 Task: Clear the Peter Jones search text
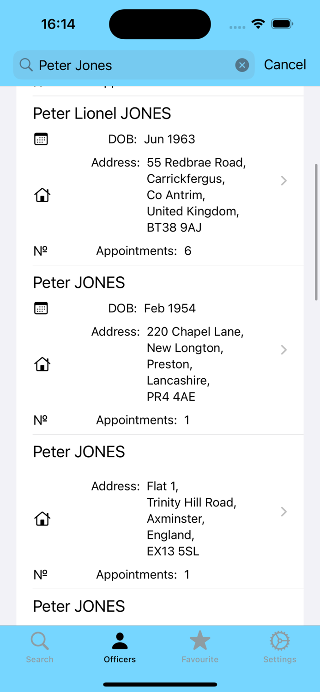point(242,65)
